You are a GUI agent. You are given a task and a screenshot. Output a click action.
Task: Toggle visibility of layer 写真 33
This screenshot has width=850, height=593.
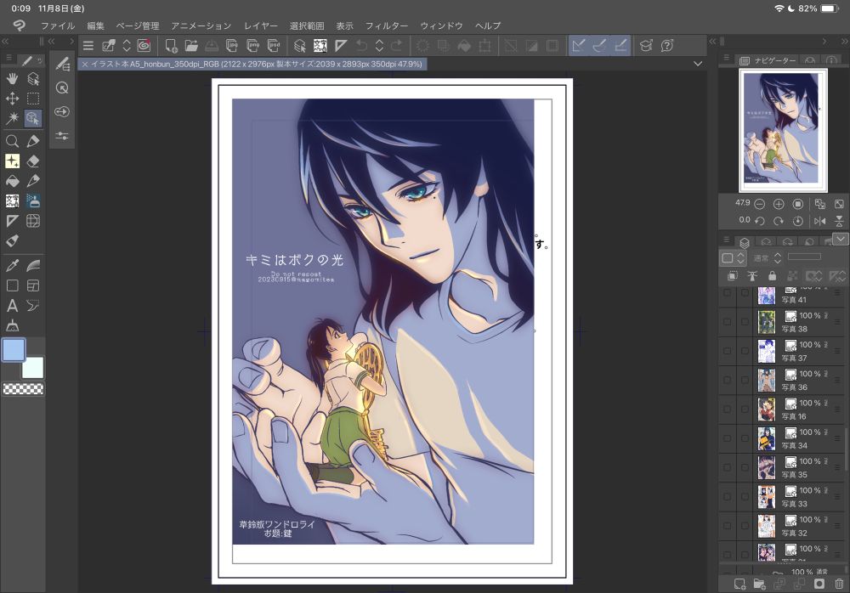click(x=727, y=496)
